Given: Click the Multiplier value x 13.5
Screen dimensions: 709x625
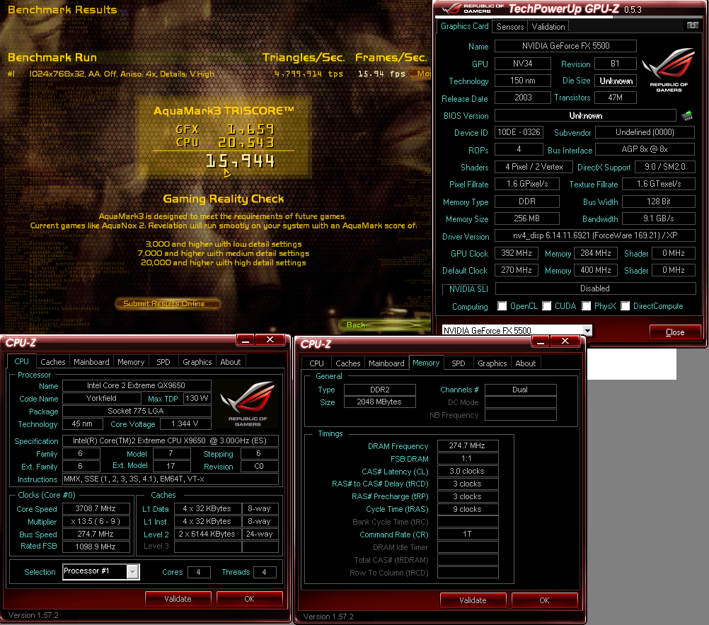Looking at the screenshot, I should click(x=96, y=521).
